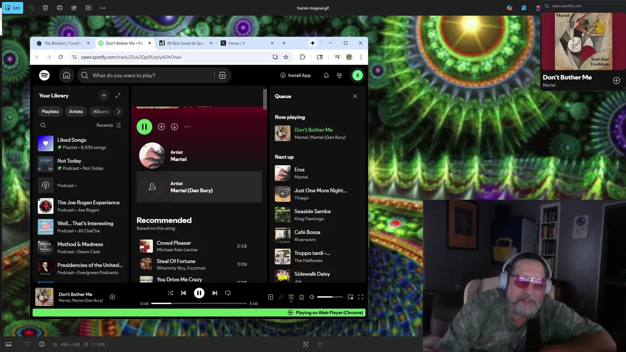
Task: Add now-playing track to library in player bar
Action: tap(112, 297)
